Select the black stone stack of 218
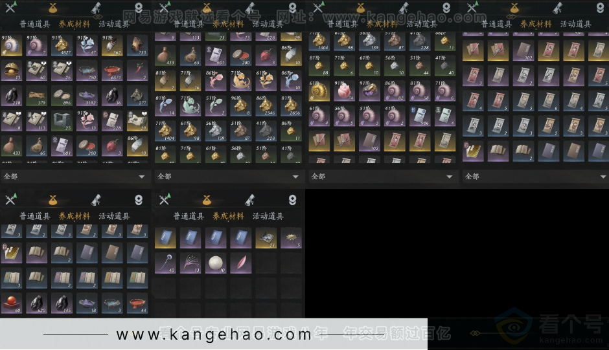 click(11, 96)
